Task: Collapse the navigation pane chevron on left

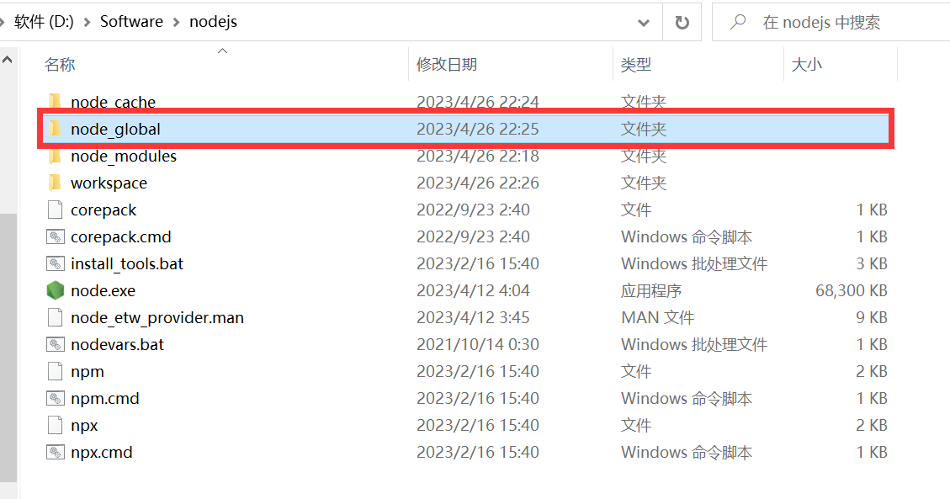Action: click(7, 59)
